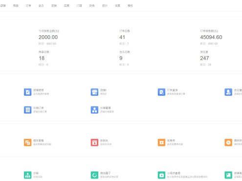Viewport: 242px width, 181px height.
Task: Click the sales label above 2000.00
Action: click(x=49, y=31)
